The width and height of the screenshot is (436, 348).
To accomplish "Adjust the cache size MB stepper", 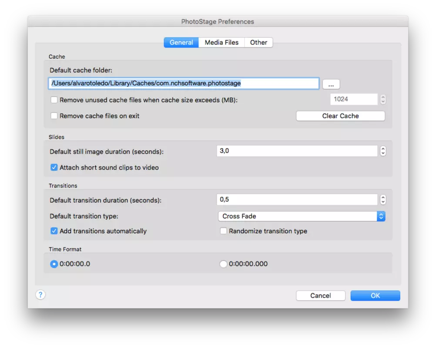I will (x=383, y=99).
